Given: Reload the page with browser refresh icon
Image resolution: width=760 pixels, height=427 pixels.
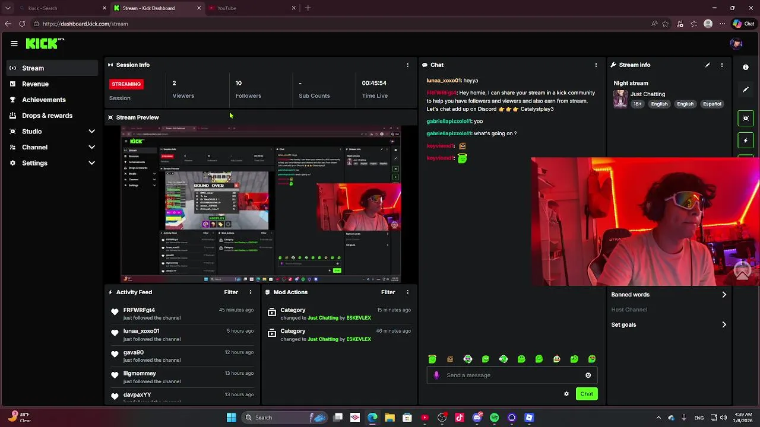Looking at the screenshot, I should (x=22, y=24).
